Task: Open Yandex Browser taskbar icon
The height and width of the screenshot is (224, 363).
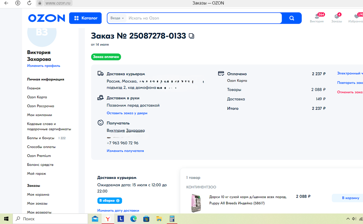Action: [108, 219]
